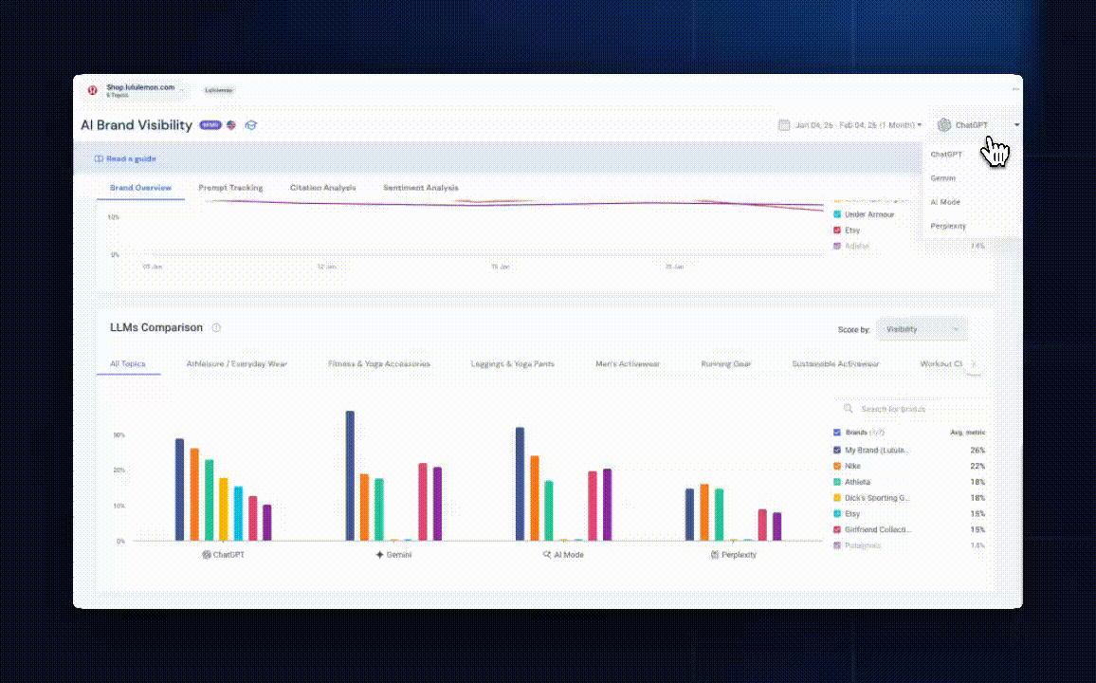Open the Score by Visibility dropdown

point(922,329)
